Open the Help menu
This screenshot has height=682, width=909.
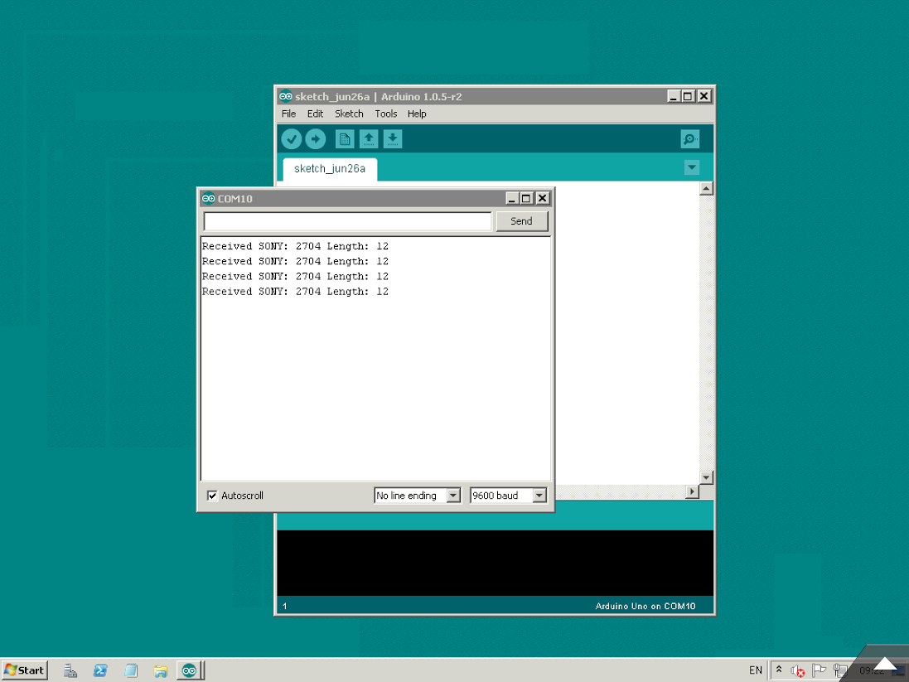pos(417,114)
